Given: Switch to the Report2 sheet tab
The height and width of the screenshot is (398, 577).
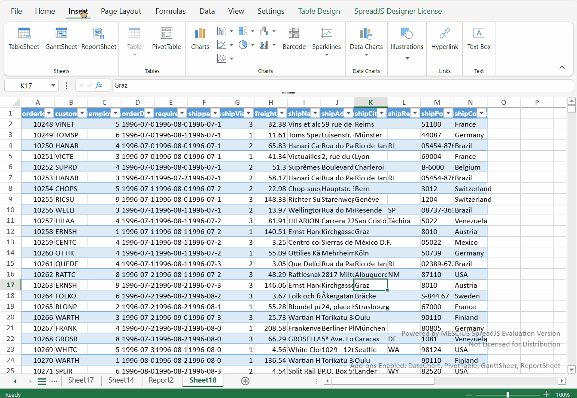Looking at the screenshot, I should [x=161, y=380].
